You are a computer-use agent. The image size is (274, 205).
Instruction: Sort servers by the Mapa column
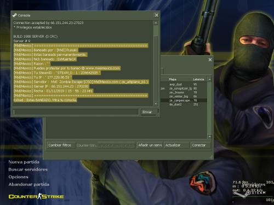(x=173, y=79)
